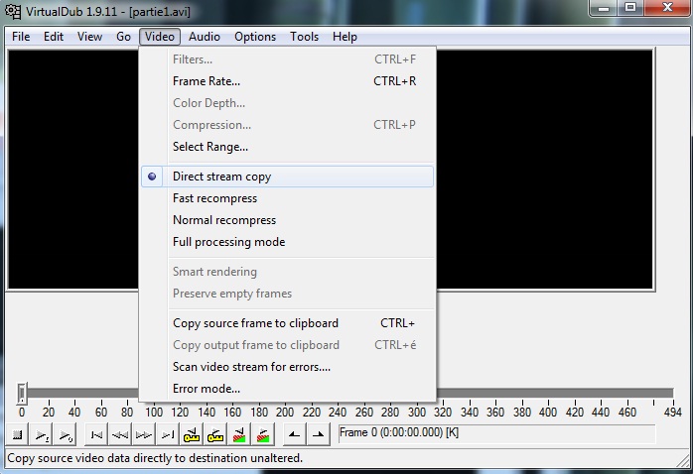Open Error mode settings
This screenshot has height=474, width=693.
click(287, 389)
